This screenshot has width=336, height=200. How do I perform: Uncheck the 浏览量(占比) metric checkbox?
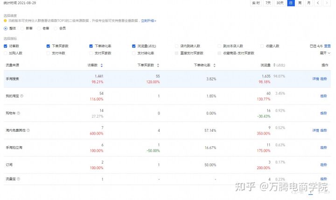tap(134, 46)
